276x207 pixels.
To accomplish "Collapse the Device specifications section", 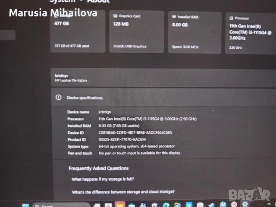I will pos(163,97).
